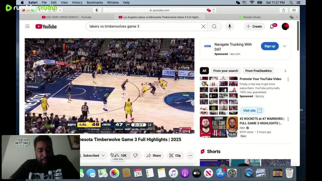Switch to the Rumble Studio tab

coord(250,17)
